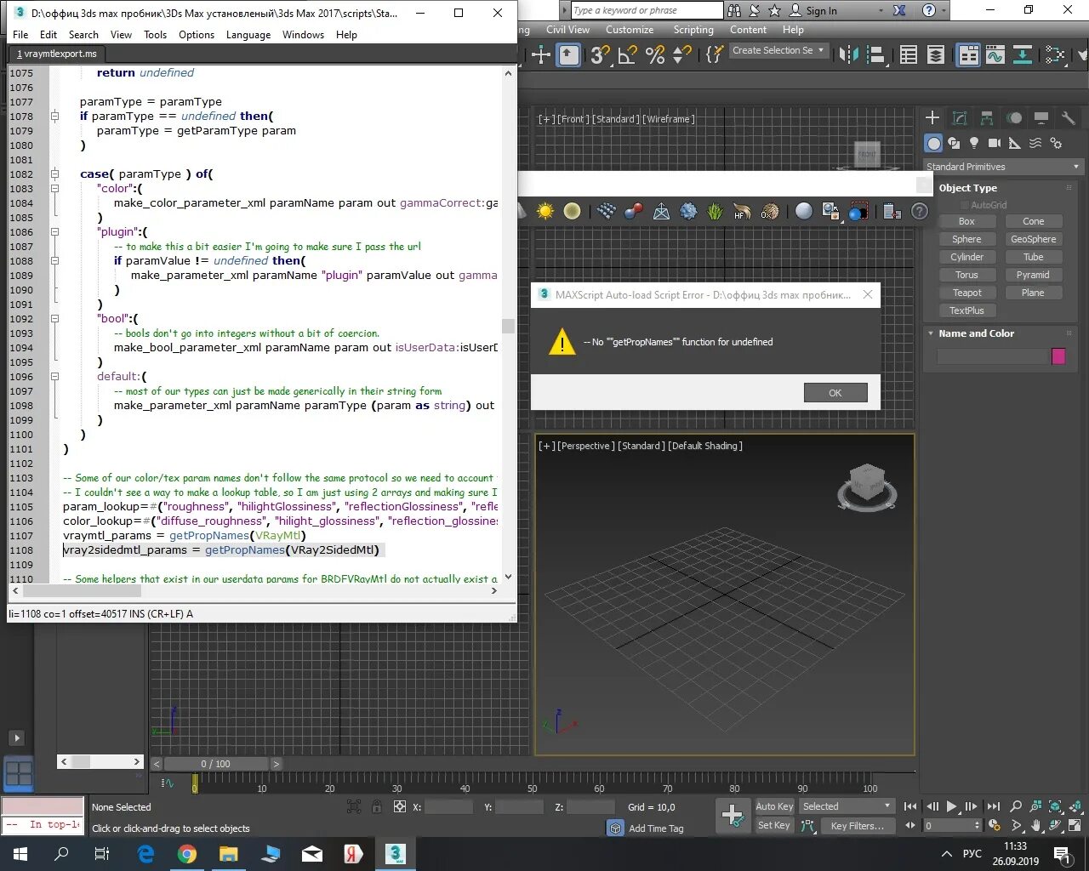Select the Shapes category icon

(x=954, y=143)
